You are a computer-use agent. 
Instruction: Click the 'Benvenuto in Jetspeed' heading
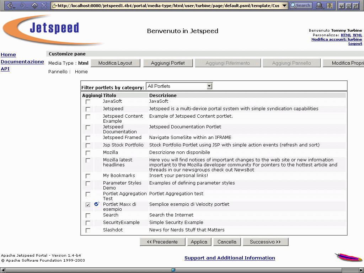click(x=183, y=31)
